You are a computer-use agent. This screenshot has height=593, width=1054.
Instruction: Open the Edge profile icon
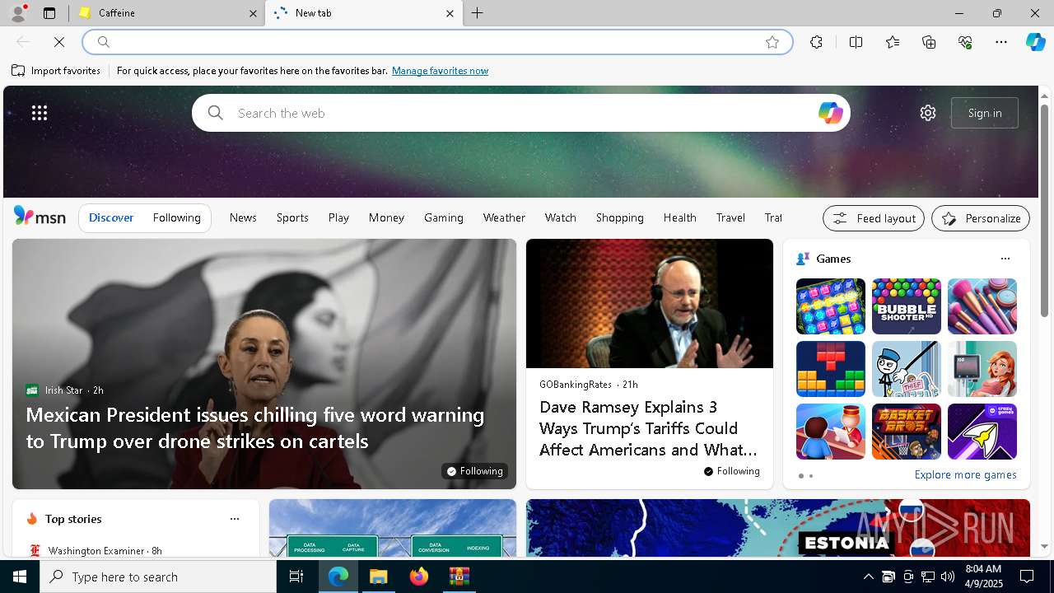[x=17, y=13]
